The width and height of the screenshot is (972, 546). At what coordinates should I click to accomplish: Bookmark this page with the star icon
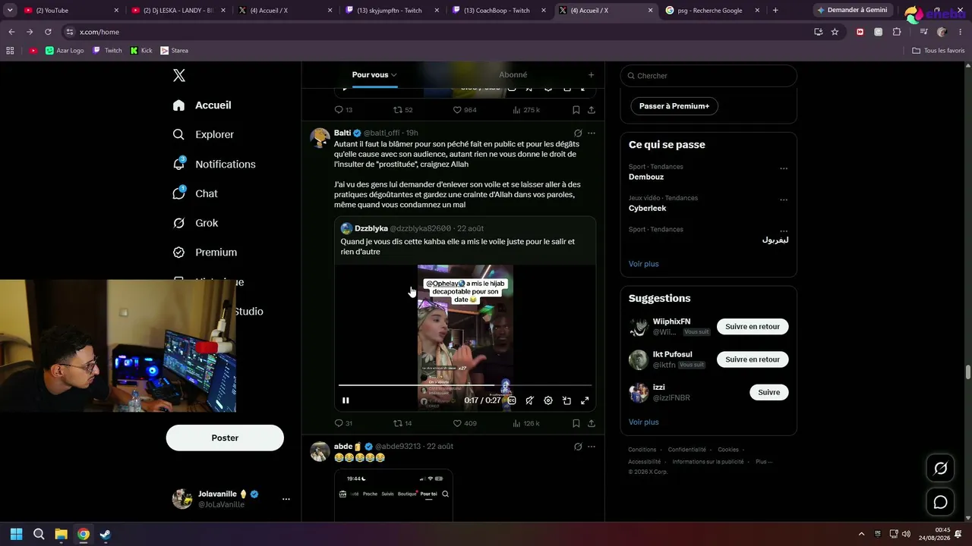click(835, 32)
